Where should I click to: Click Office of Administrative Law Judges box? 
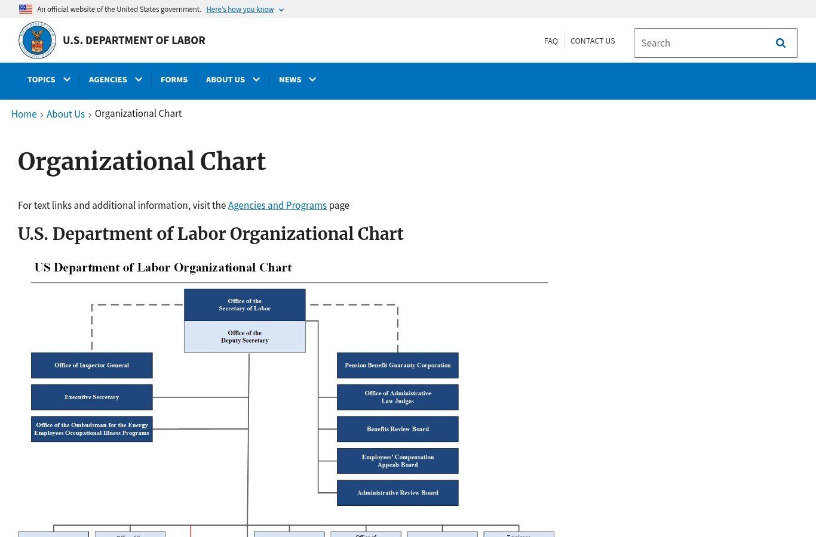[398, 397]
